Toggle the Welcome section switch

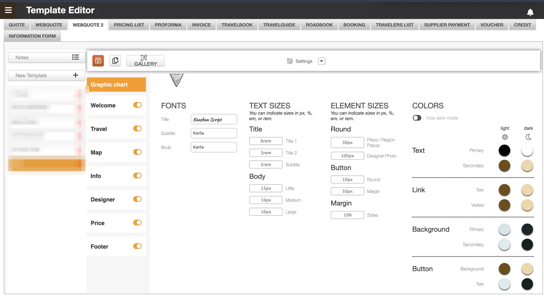pos(137,105)
